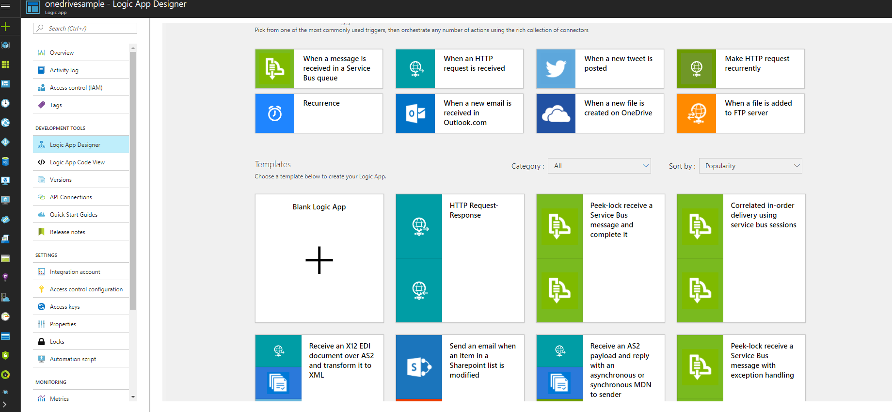The image size is (892, 412).
Task: Choose the file added to FTP server trigger
Action: [741, 113]
